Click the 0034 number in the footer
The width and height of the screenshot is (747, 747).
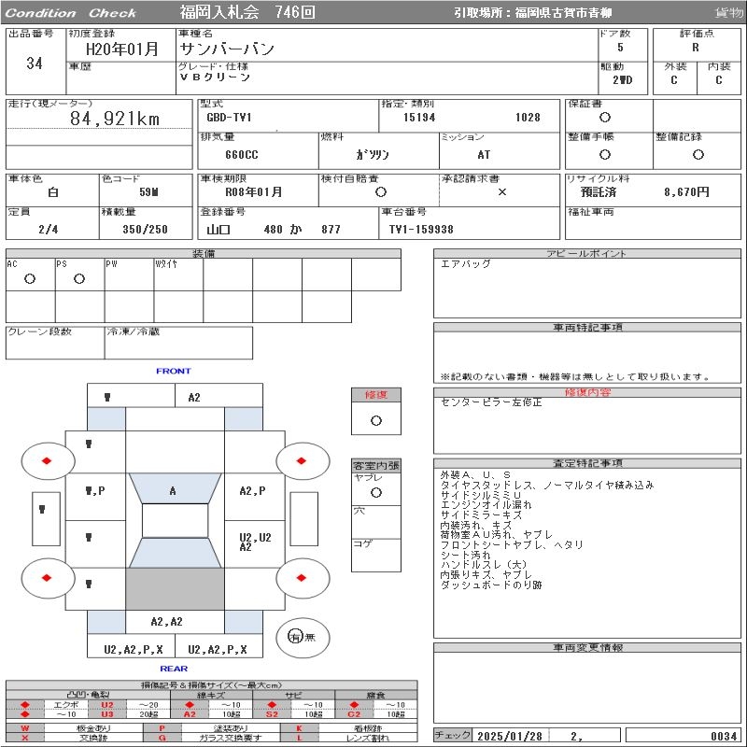724,736
